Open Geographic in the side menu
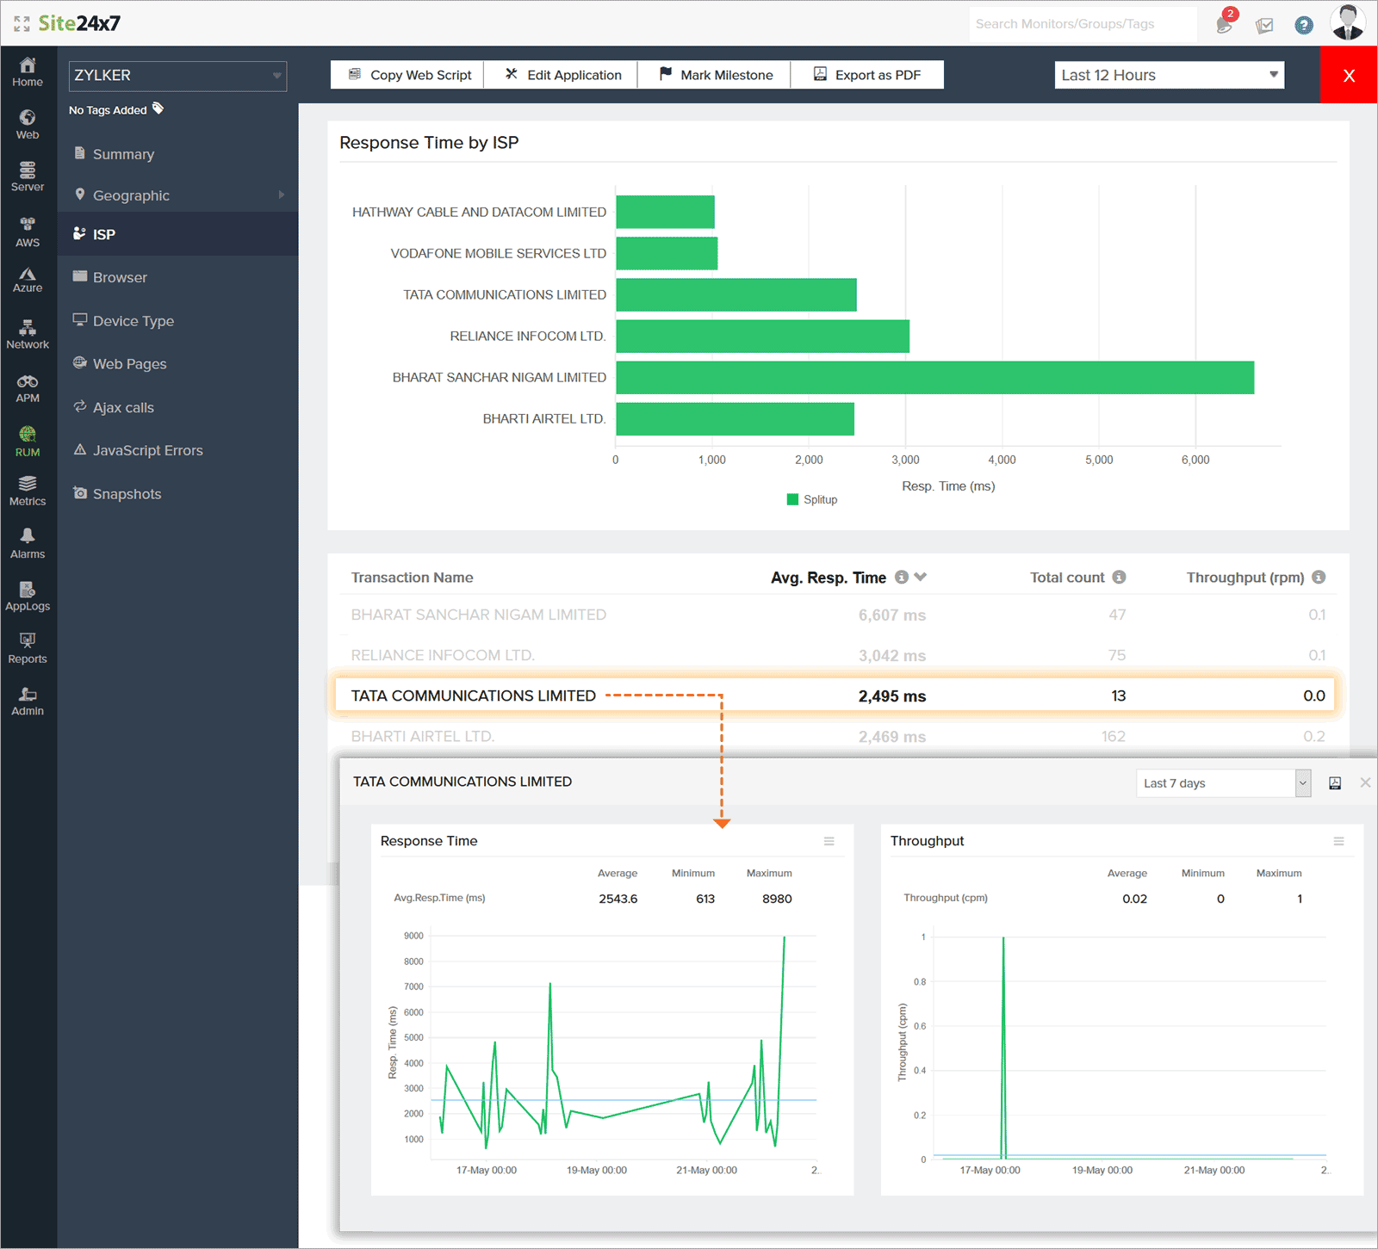This screenshot has height=1249, width=1378. pyautogui.click(x=131, y=195)
